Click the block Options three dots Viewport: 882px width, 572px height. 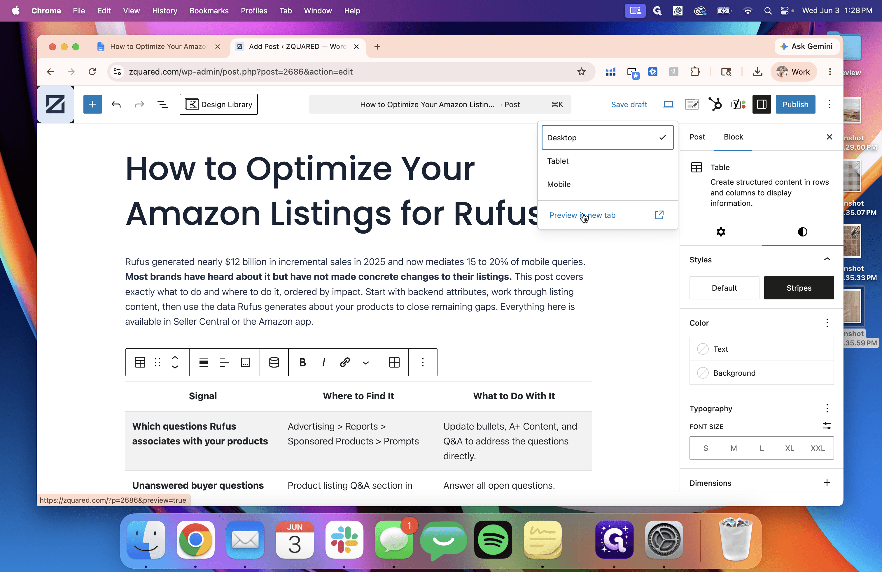[x=422, y=362]
